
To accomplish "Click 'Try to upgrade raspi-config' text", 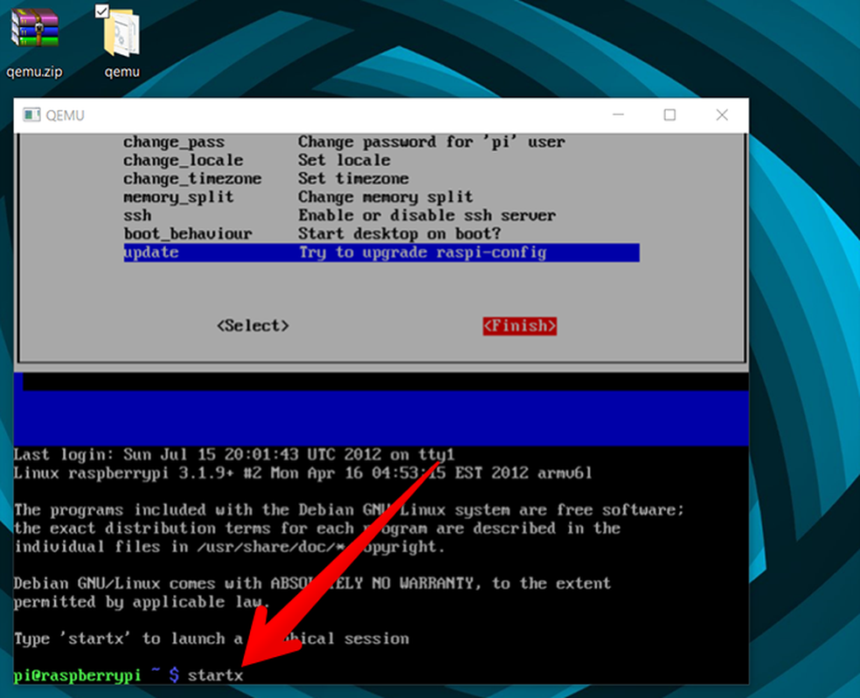I will [422, 252].
